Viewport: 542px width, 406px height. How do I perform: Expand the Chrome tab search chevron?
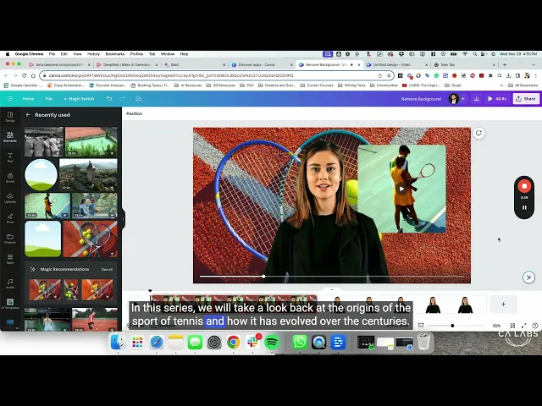[x=533, y=64]
